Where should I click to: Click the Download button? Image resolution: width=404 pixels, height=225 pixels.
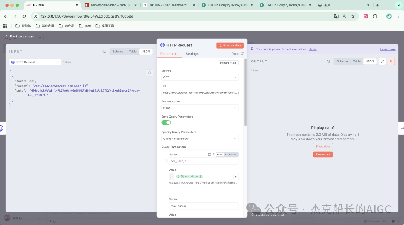323,154
